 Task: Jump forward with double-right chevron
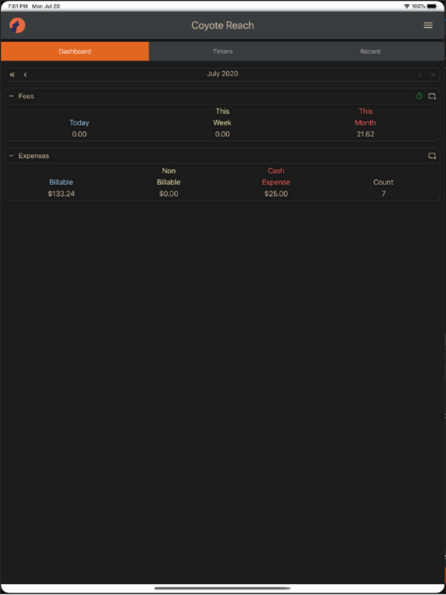pos(433,74)
